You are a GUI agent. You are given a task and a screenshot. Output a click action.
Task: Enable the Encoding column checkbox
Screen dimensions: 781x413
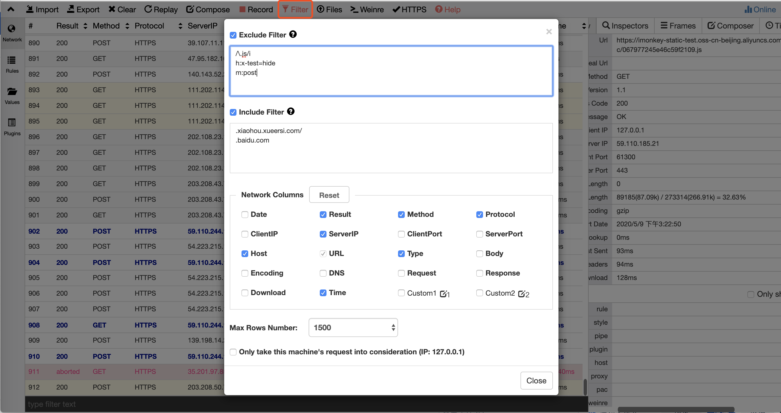click(245, 273)
